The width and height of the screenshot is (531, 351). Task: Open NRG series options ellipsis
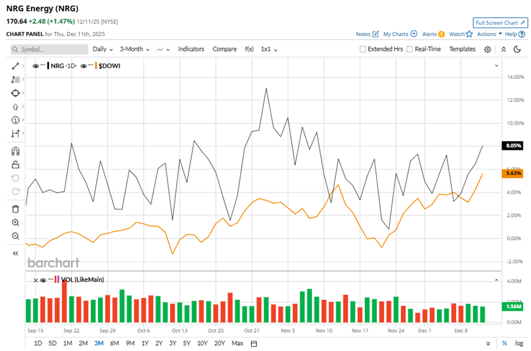[x=43, y=65]
